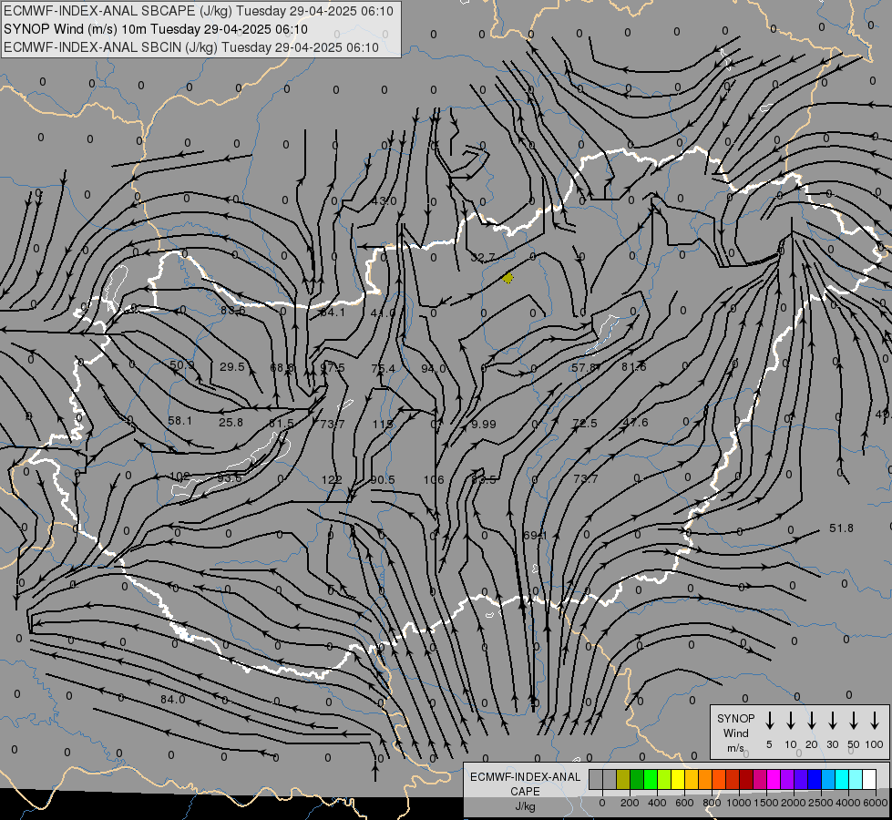The width and height of the screenshot is (892, 820).
Task: Click the CAPE value 75.4 on map
Action: click(x=383, y=368)
